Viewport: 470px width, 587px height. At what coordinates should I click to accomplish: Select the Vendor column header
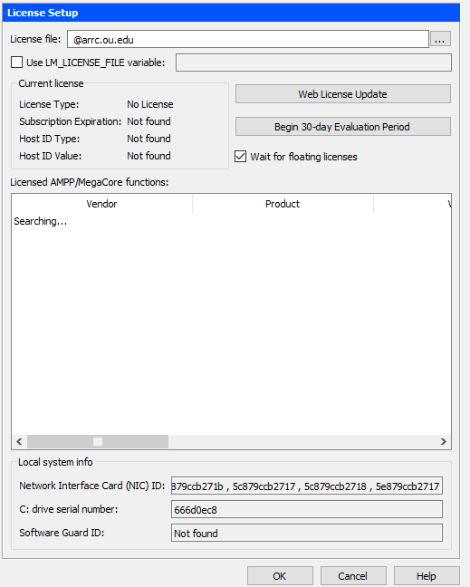(x=101, y=204)
